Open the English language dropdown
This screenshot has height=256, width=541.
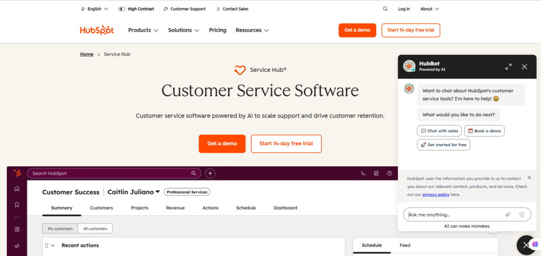(x=94, y=9)
